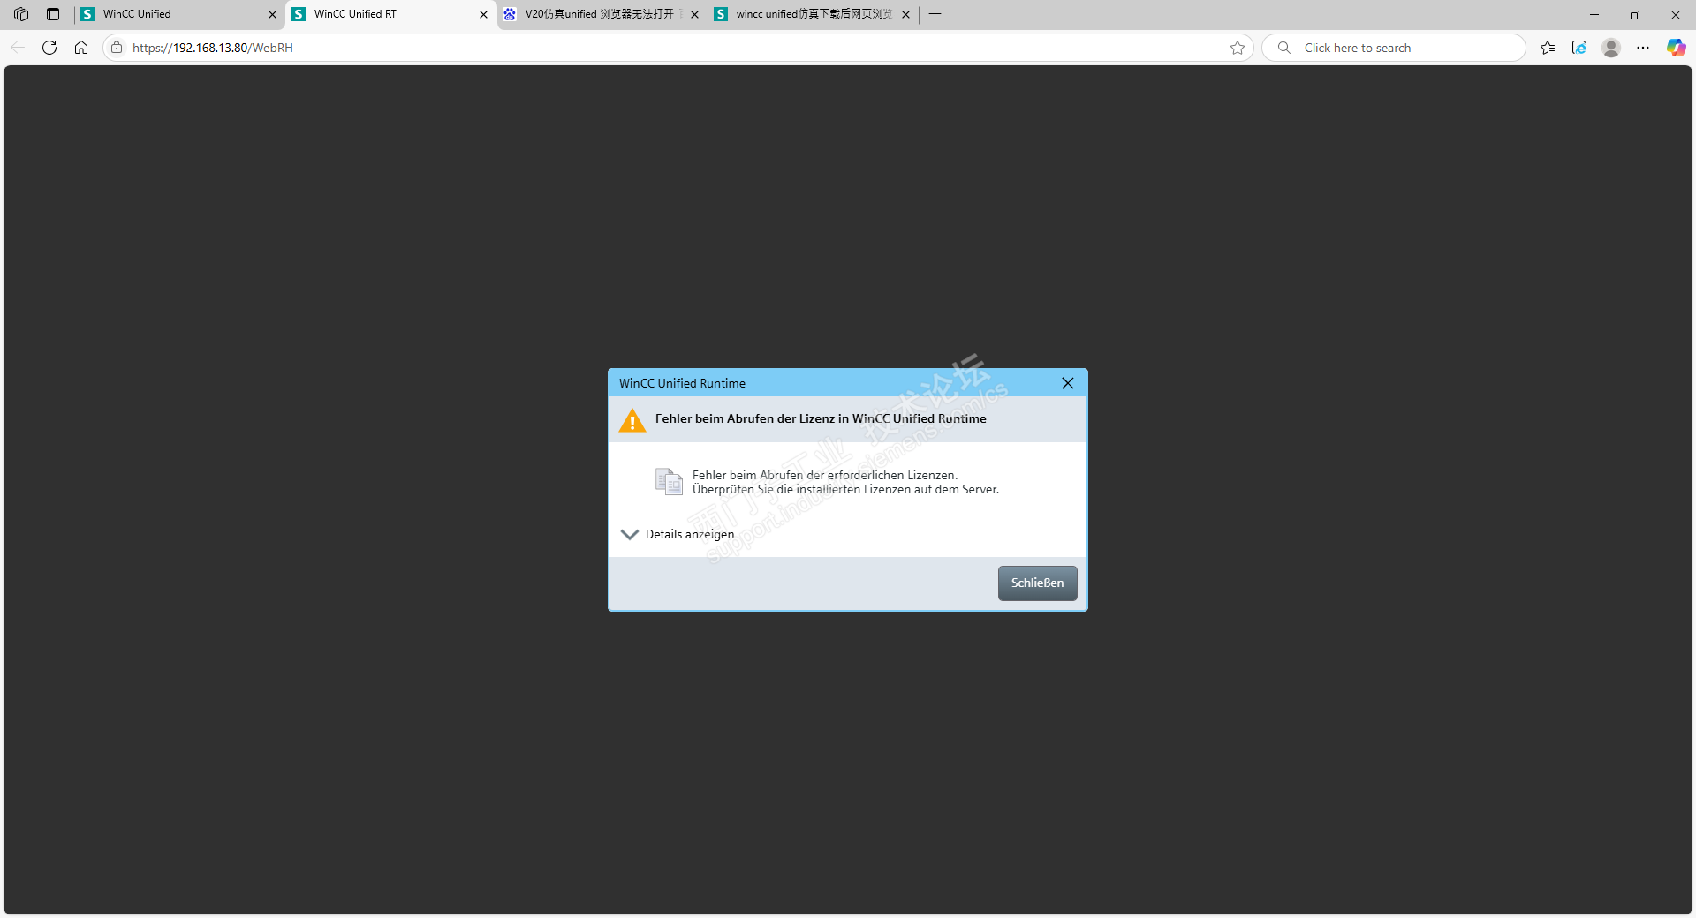Screen dimensions: 1696x918
Task: Close the wincc unified仿真下载后 tab
Action: point(905,14)
